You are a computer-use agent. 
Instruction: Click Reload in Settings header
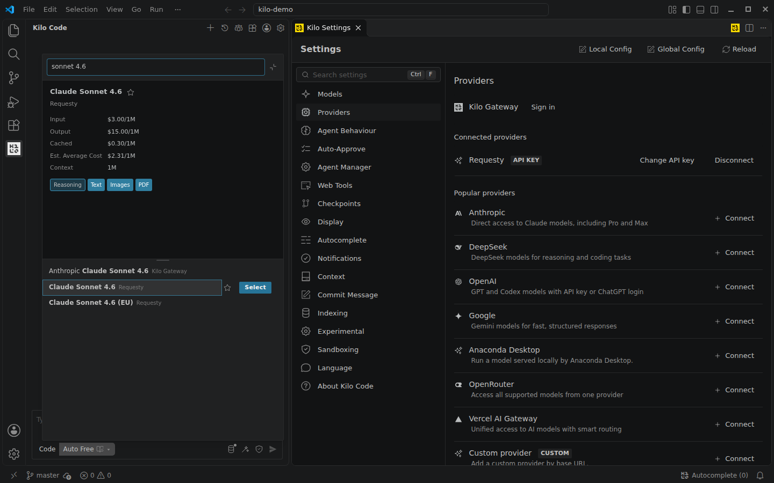click(739, 49)
